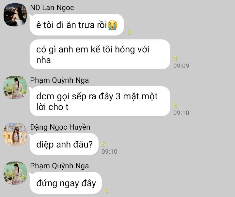Image resolution: width=235 pixels, height=197 pixels.
Task: Click read count 6 beside 'đứng ngay đây'
Action: coord(106,190)
